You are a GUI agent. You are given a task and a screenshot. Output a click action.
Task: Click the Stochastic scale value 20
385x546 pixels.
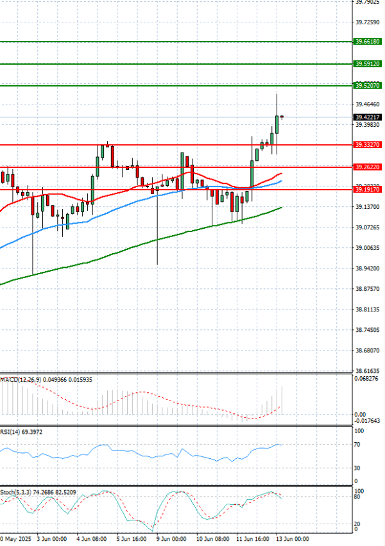point(357,524)
